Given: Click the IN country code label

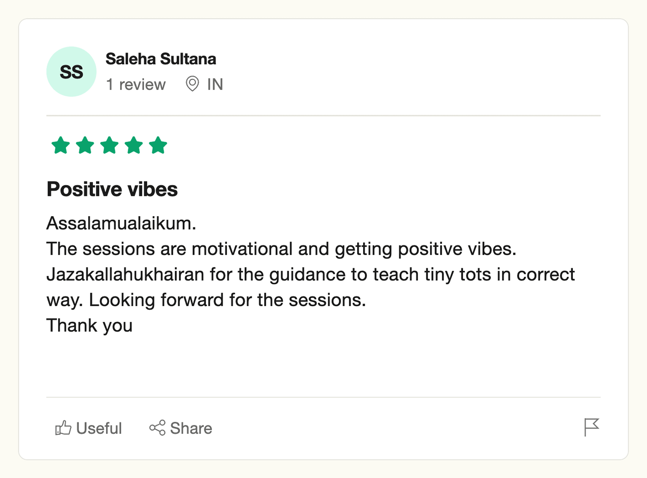Looking at the screenshot, I should (215, 84).
